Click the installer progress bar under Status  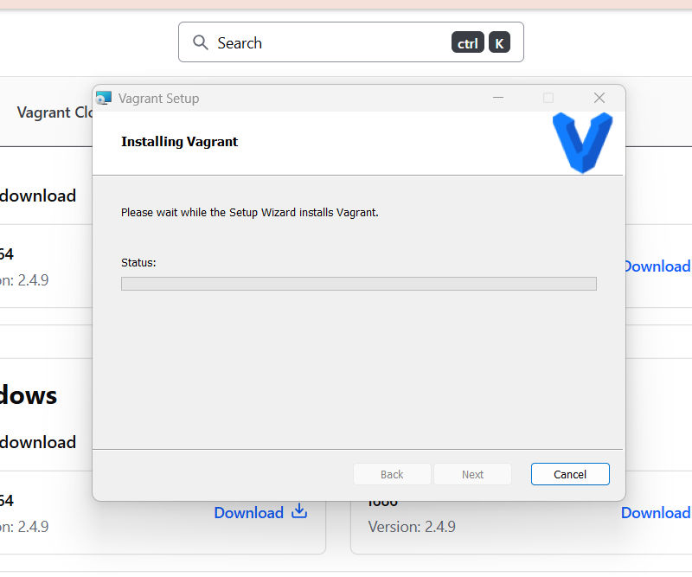pos(359,284)
